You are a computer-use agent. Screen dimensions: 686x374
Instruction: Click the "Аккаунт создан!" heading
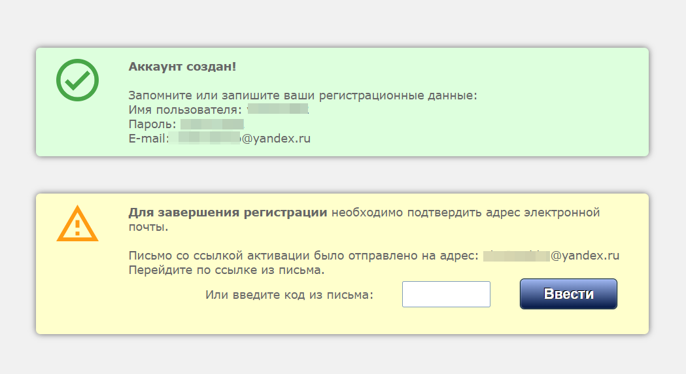click(182, 67)
